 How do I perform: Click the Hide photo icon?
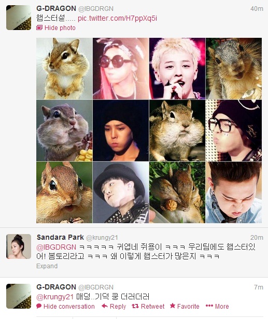39,27
